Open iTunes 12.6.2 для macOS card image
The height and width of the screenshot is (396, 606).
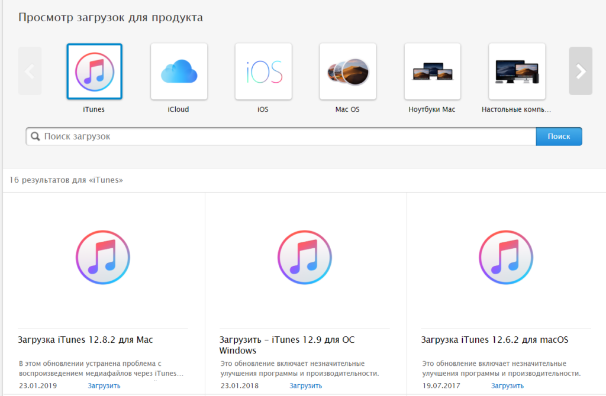pos(506,258)
